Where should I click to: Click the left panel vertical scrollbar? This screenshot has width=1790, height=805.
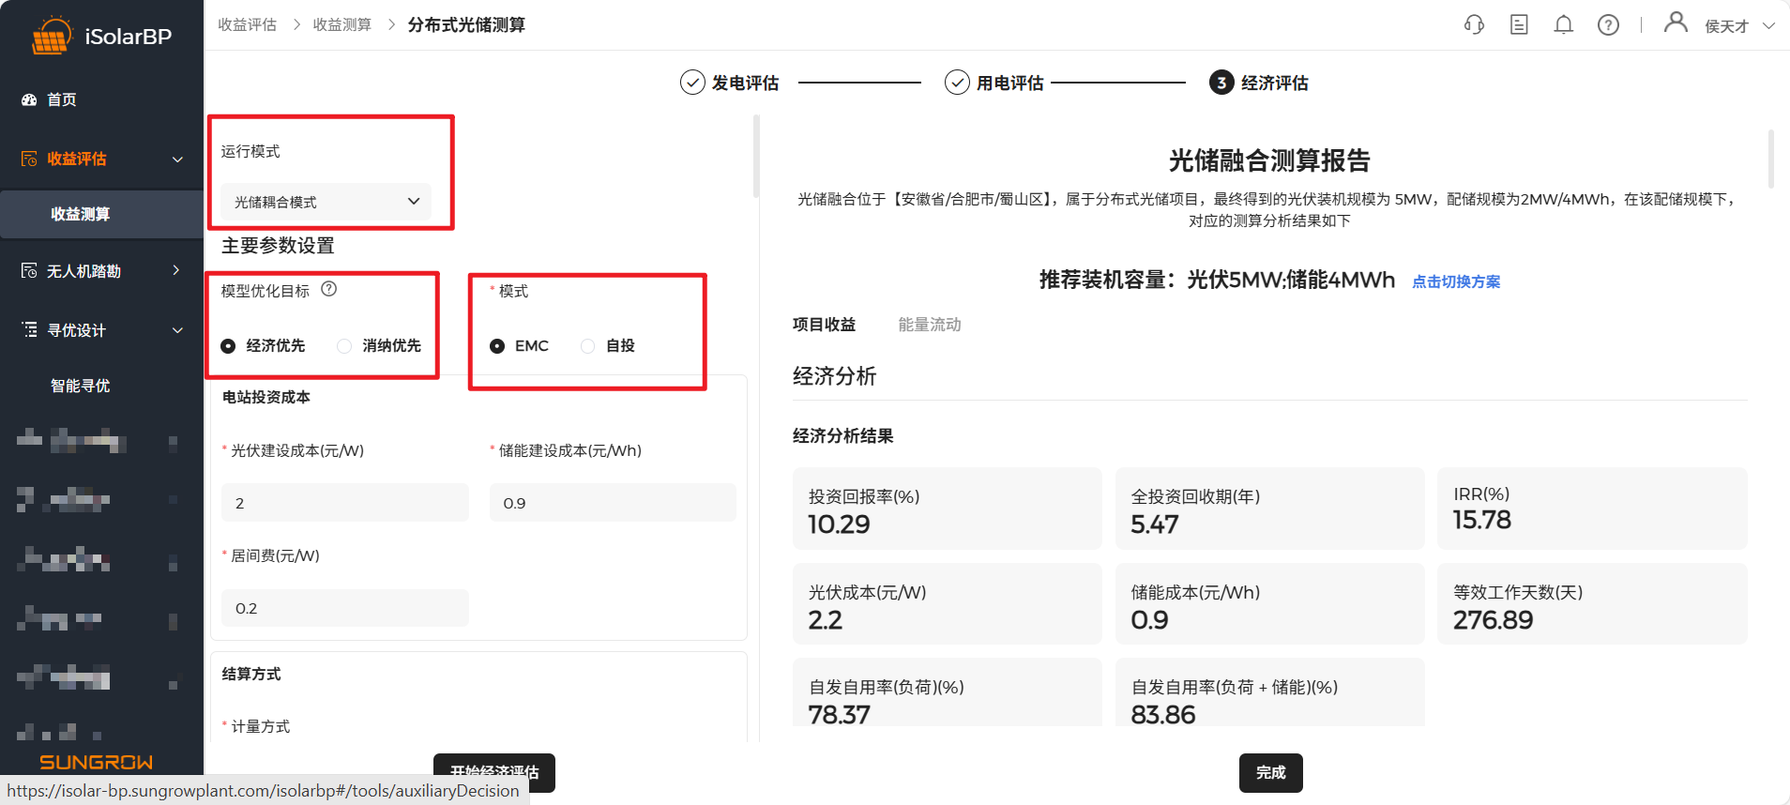click(x=756, y=157)
